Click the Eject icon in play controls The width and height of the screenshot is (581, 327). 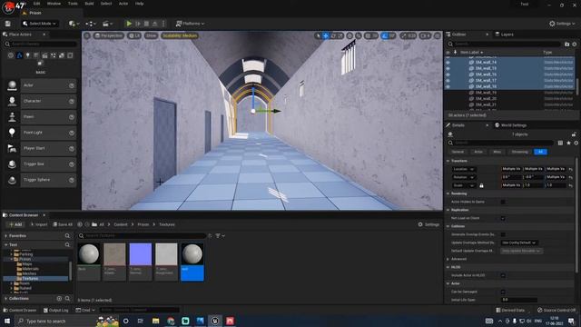click(155, 24)
